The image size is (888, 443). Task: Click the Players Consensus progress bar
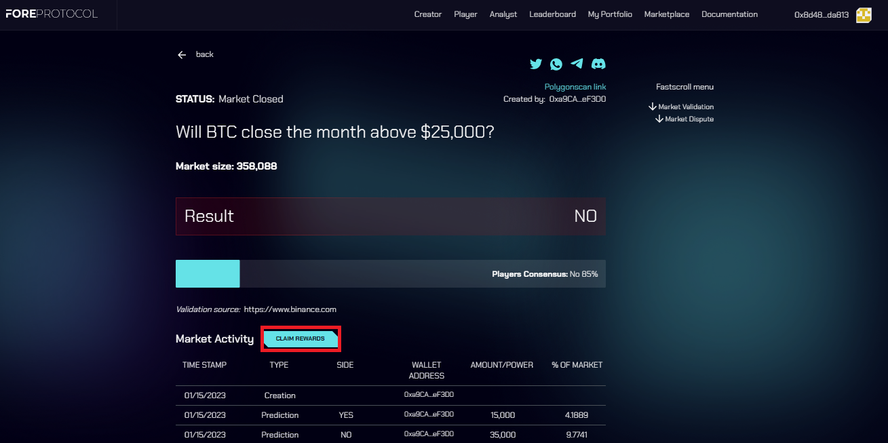click(x=390, y=274)
